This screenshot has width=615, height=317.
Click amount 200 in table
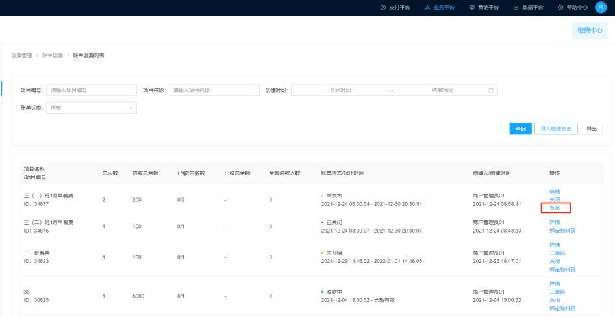click(x=137, y=200)
